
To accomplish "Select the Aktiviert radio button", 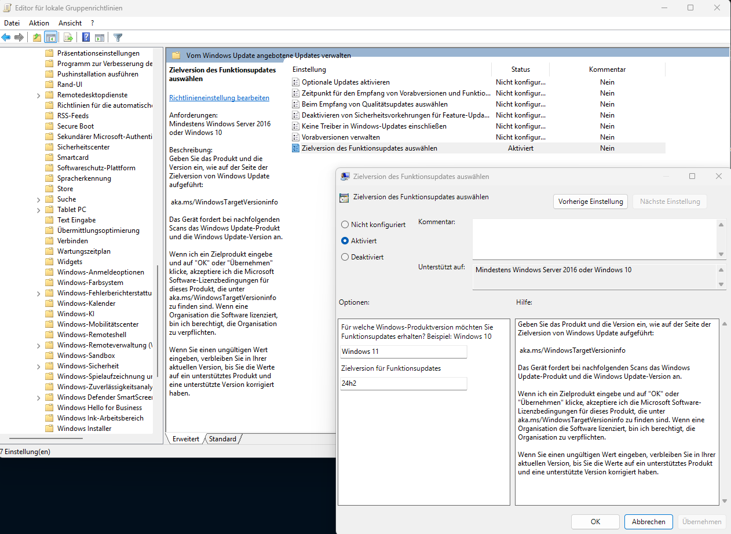I will pos(345,240).
